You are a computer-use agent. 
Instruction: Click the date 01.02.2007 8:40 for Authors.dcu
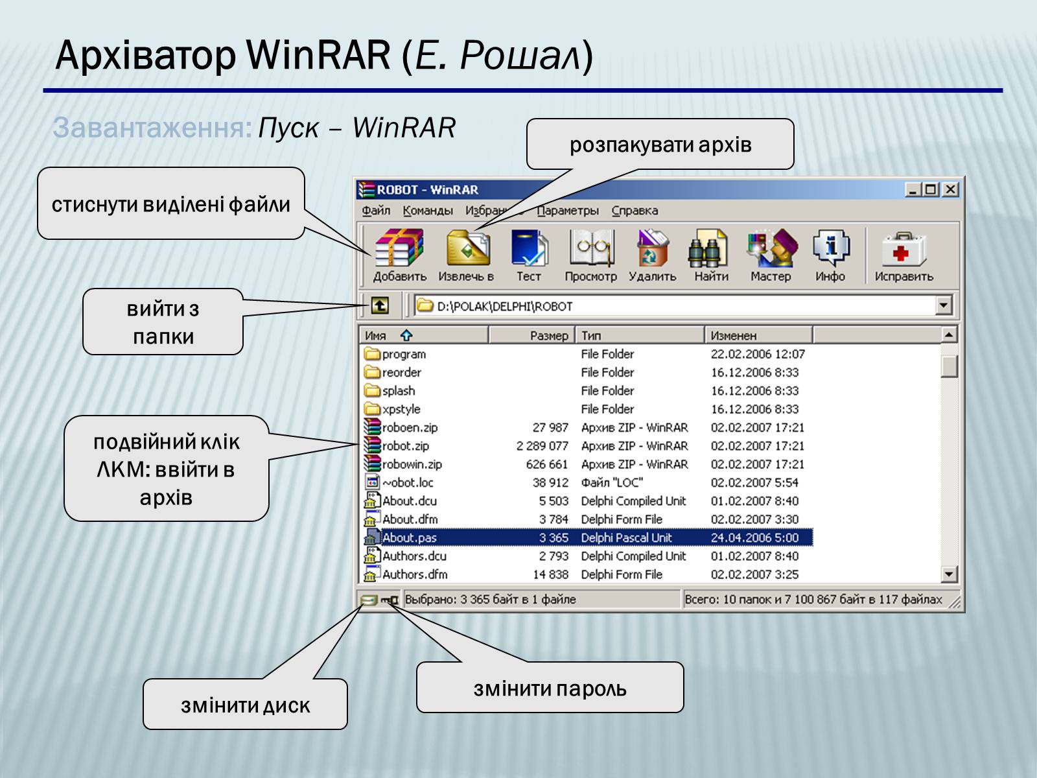point(754,556)
